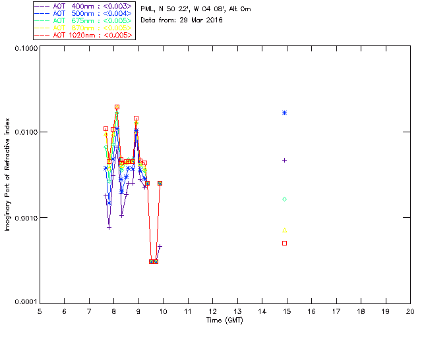The width and height of the screenshot is (422, 337).
Task: Click the 'AOT 870nm : <0.005>' legend entry
Action: tap(84, 28)
